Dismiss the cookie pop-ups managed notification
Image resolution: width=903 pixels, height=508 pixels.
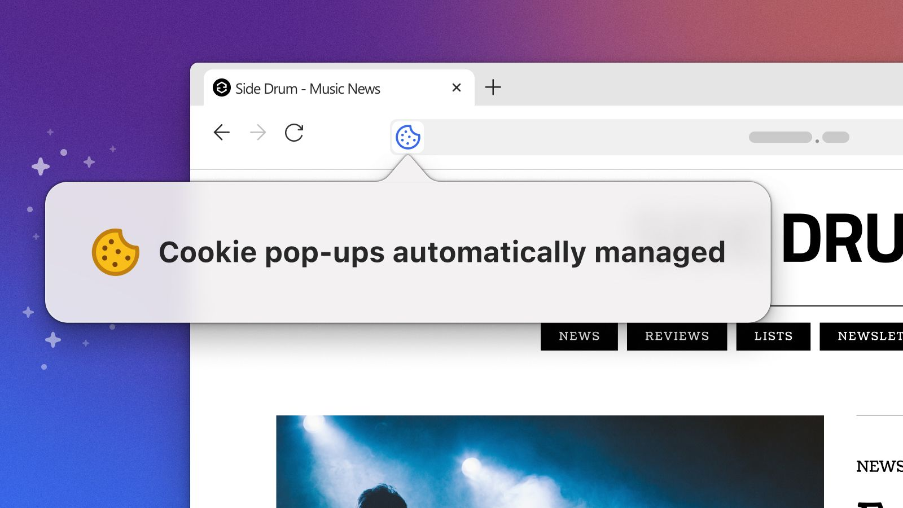[408, 252]
